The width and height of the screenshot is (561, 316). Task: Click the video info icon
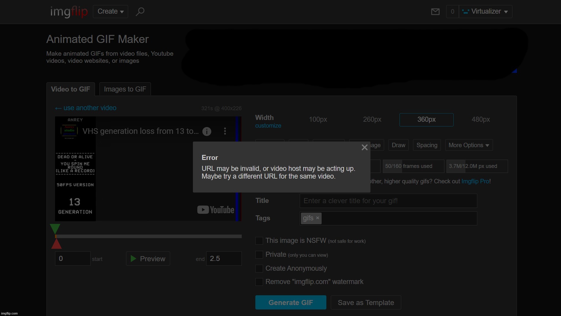(207, 131)
